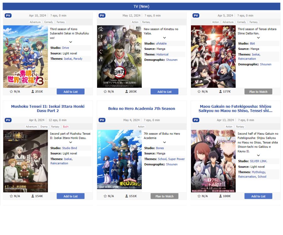Viewport: 283px width, 235px height.
Task: Select the Ecchi genre tag
Action: click(x=66, y=127)
